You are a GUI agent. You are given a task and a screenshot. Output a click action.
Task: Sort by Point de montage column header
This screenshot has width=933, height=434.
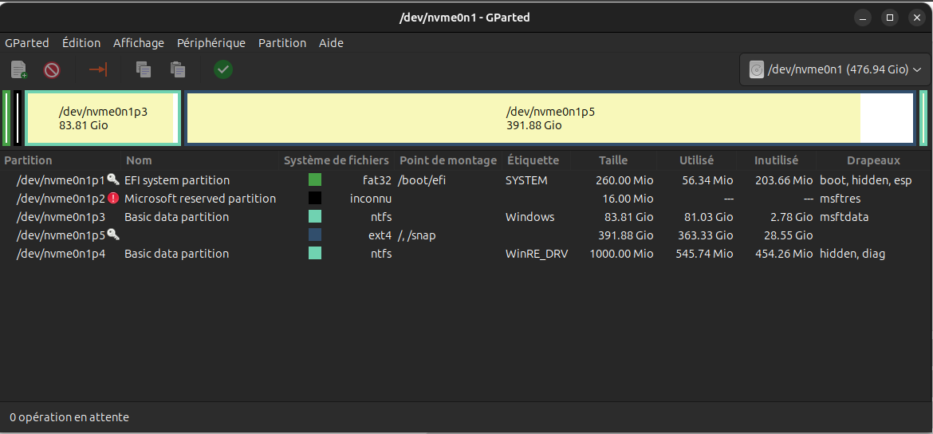point(448,160)
